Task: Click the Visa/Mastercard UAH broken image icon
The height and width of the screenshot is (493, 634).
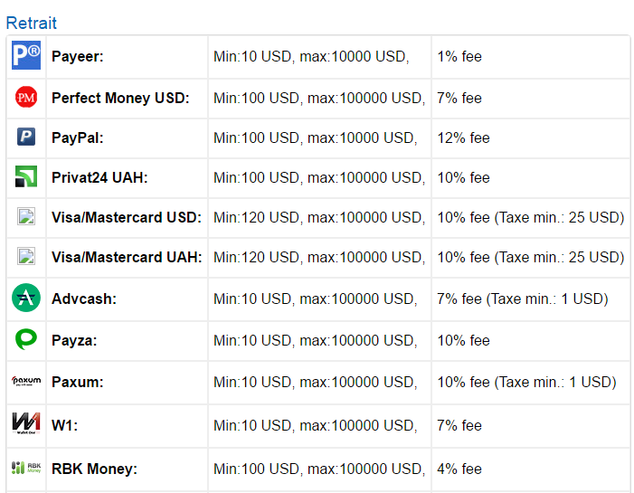Action: pos(26,257)
